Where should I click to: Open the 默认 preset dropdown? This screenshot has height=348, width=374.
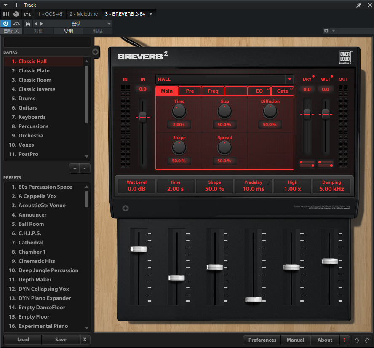coord(78,24)
